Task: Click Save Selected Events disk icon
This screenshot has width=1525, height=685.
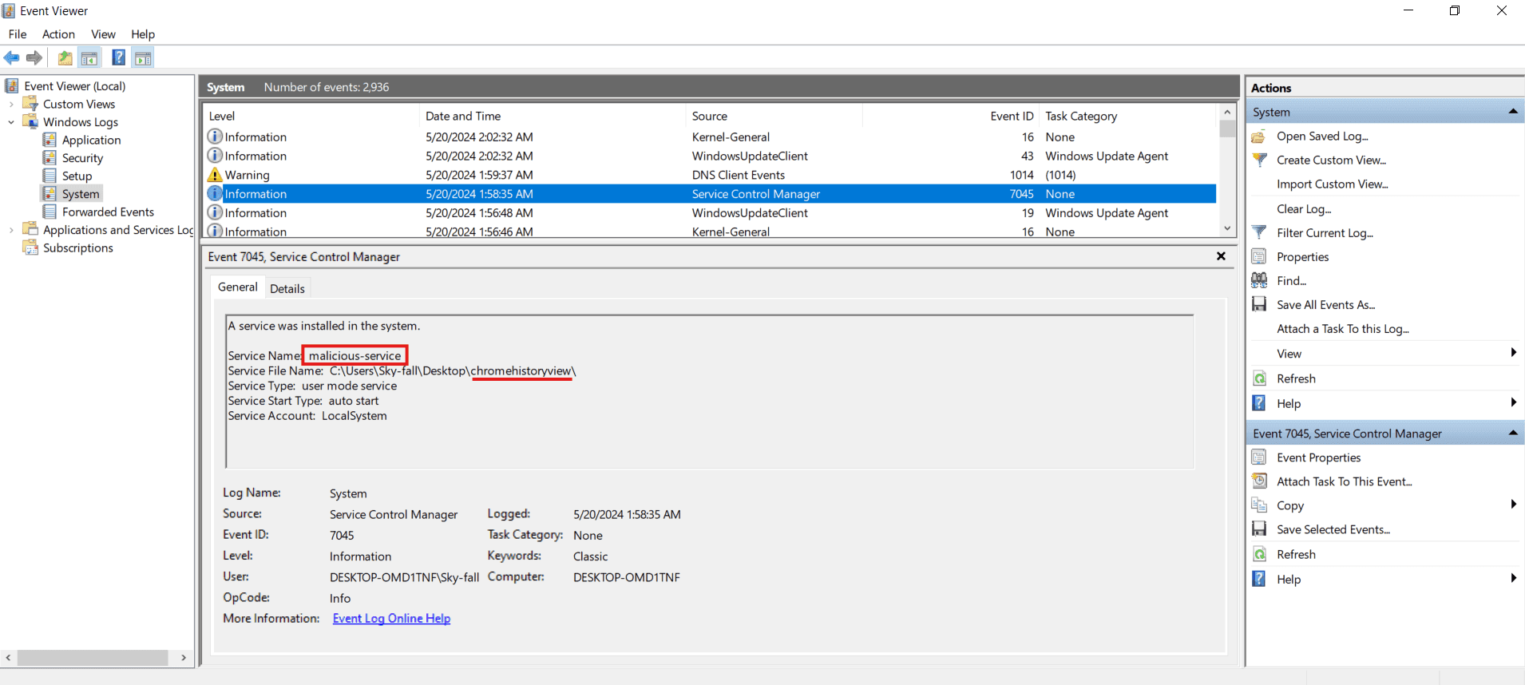Action: 1259,529
